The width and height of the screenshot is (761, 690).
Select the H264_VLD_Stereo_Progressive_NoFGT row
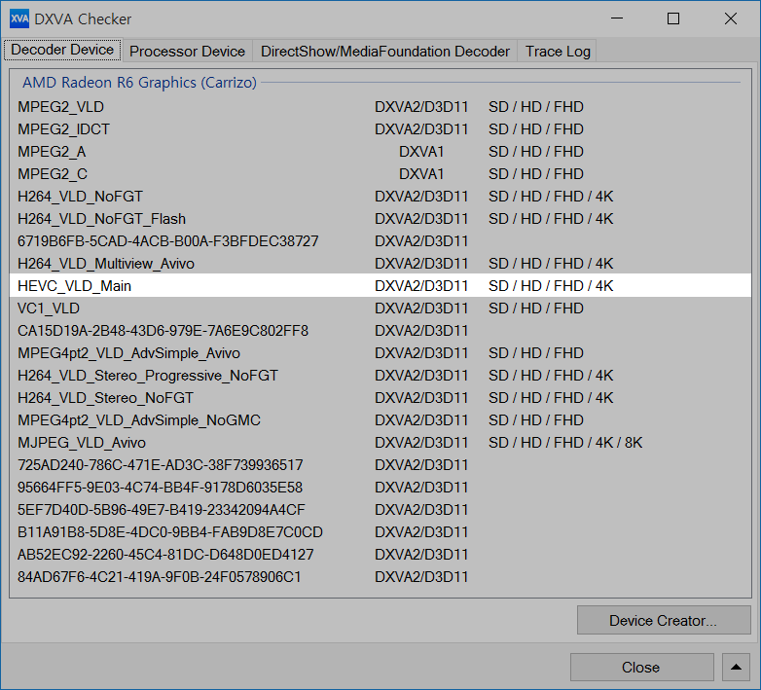click(380, 375)
